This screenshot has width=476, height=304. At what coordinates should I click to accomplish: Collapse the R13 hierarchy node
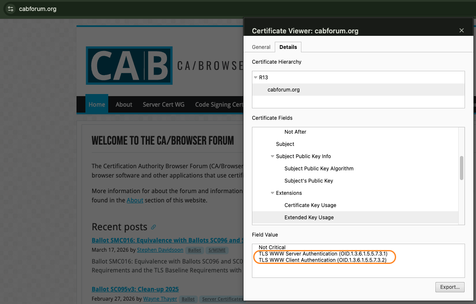pyautogui.click(x=256, y=78)
